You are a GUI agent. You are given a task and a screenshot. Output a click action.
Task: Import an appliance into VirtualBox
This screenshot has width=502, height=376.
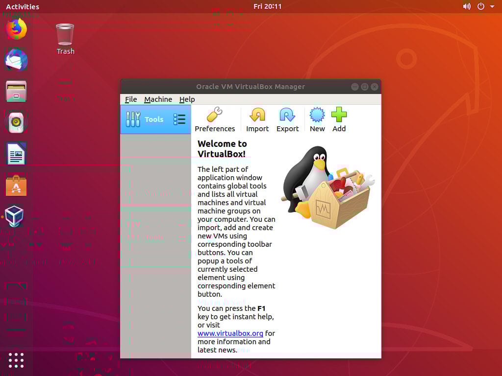tap(257, 119)
